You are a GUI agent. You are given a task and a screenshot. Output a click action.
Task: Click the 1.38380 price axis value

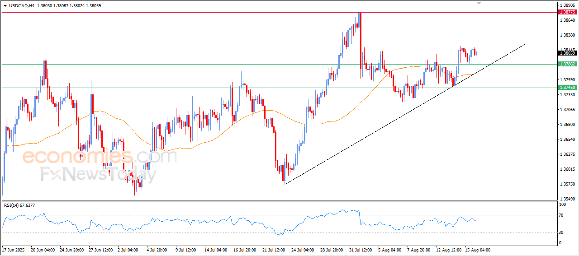(x=567, y=35)
